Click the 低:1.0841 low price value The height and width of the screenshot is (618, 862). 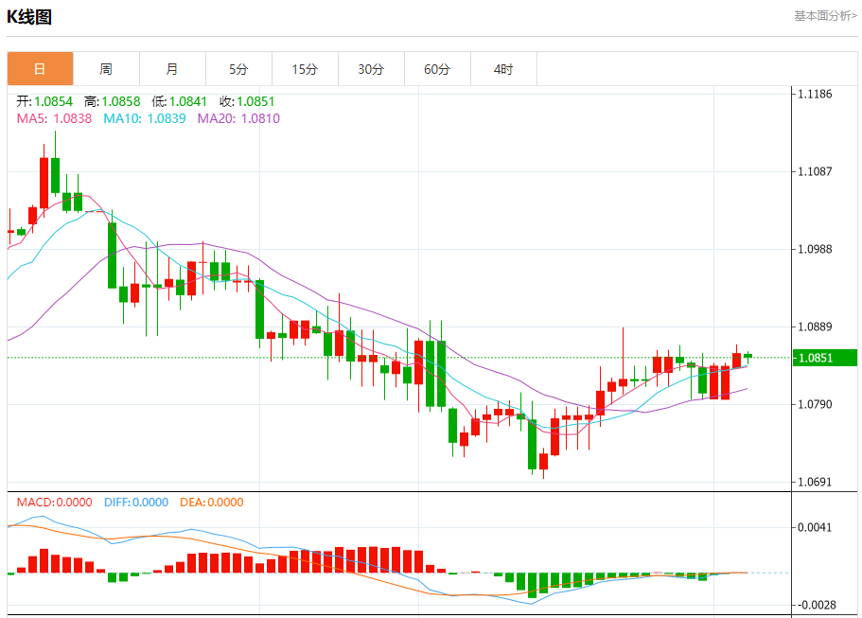click(180, 101)
